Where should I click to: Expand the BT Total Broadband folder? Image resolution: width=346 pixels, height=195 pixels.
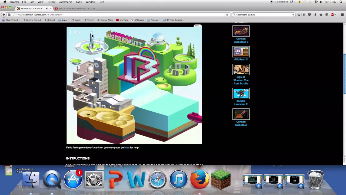pos(174,20)
